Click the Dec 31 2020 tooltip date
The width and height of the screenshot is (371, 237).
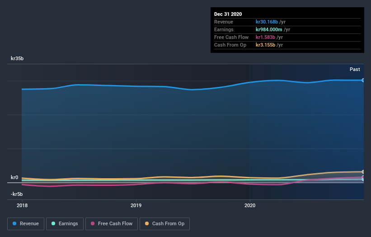point(228,14)
